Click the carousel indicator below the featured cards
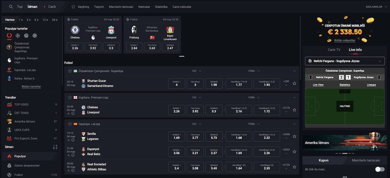This screenshot has width=390, height=178. [x=182, y=56]
